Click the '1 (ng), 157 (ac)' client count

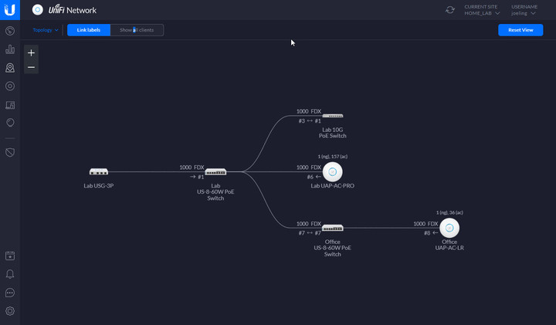(x=333, y=156)
